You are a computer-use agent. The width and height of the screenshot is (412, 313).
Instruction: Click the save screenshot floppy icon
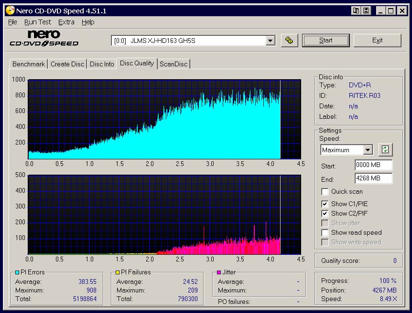366,11
